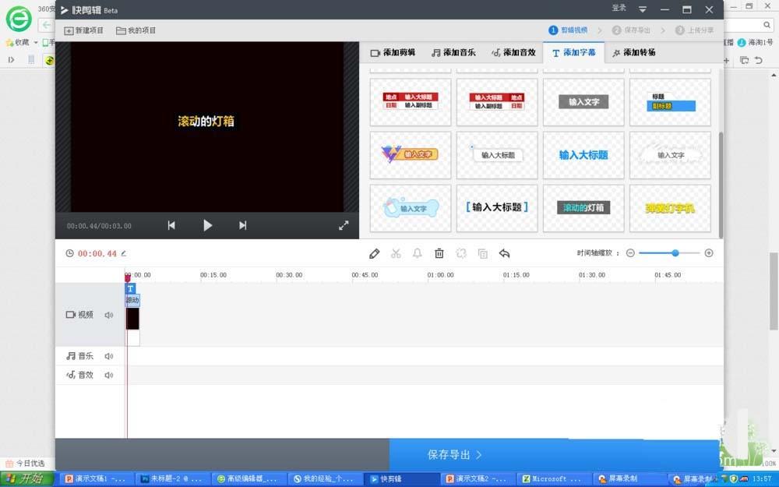The width and height of the screenshot is (779, 487).
Task: Mute the 音效 sound effects track
Action: pos(109,375)
